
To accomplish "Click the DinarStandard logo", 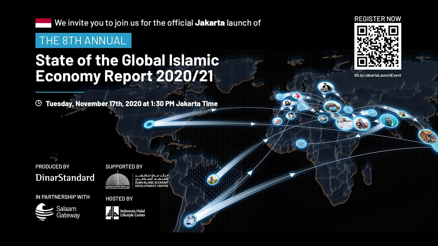I will pos(65,178).
